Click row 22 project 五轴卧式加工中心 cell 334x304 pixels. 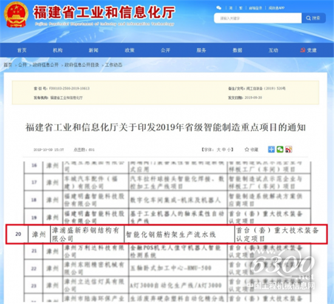coord(178,268)
